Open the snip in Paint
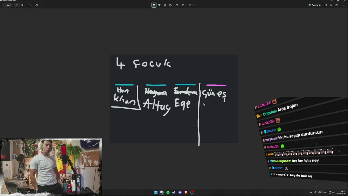 (315, 5)
